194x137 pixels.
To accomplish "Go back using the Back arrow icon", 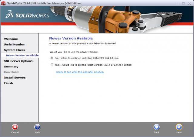I will click(x=156, y=127).
